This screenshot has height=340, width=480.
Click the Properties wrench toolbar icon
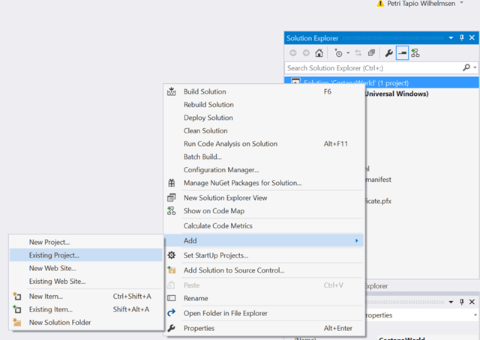click(x=388, y=53)
